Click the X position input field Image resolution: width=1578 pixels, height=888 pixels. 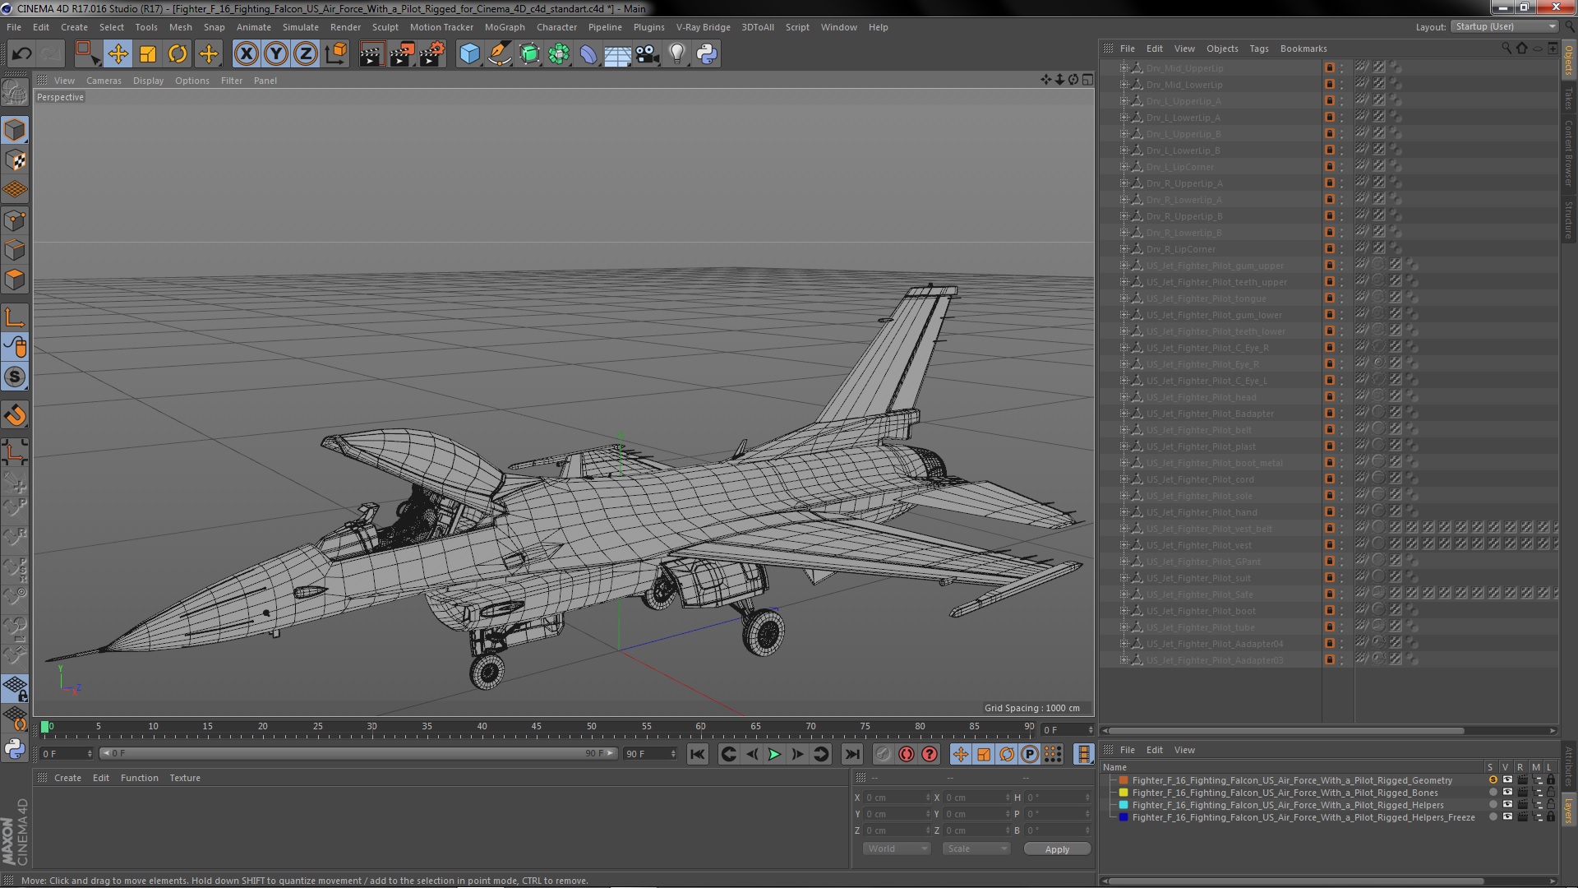[897, 798]
